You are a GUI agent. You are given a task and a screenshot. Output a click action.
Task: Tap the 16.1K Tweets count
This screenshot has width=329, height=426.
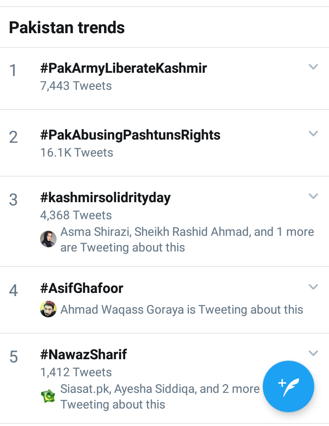tap(76, 152)
